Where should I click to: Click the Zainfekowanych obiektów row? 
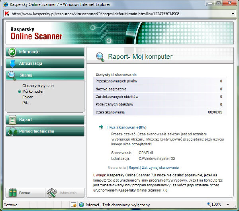pyautogui.click(x=160, y=97)
